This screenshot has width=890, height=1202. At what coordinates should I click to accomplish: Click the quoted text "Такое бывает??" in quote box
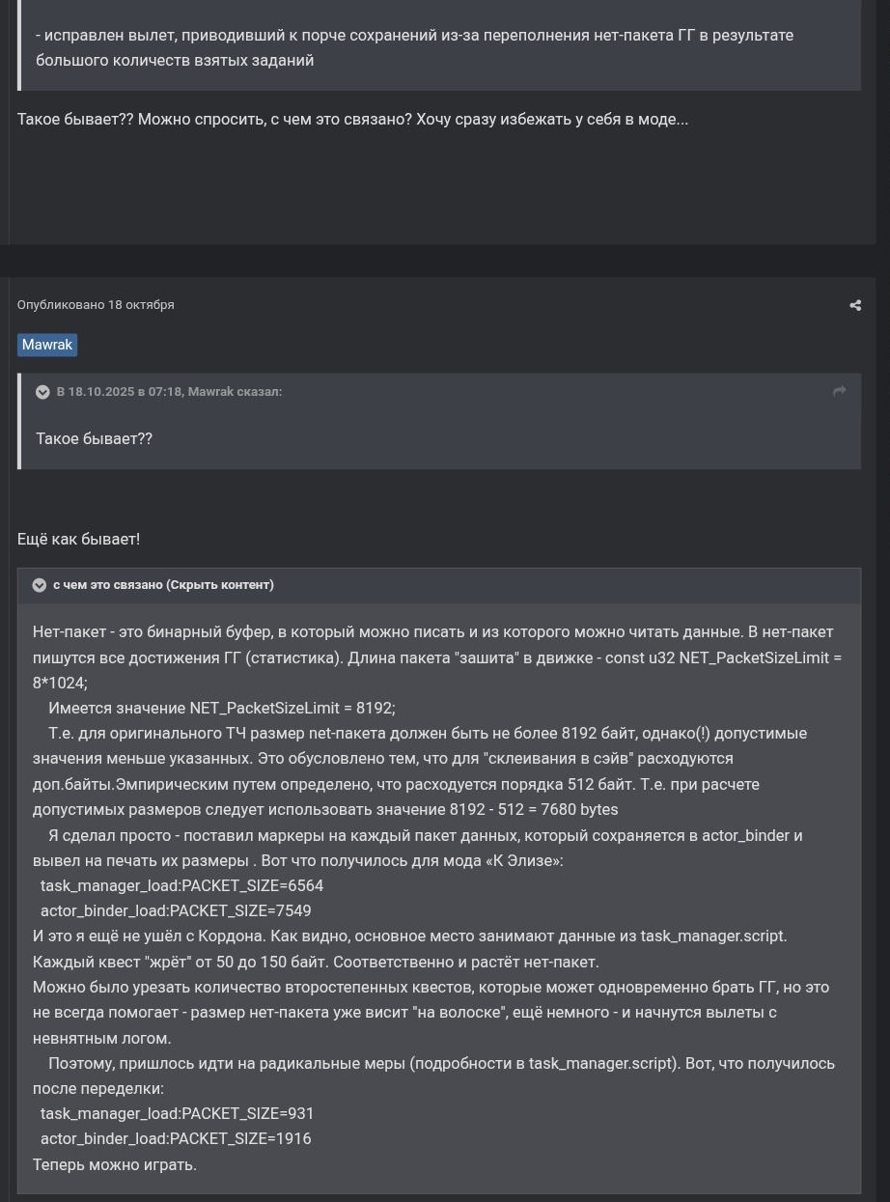[95, 439]
